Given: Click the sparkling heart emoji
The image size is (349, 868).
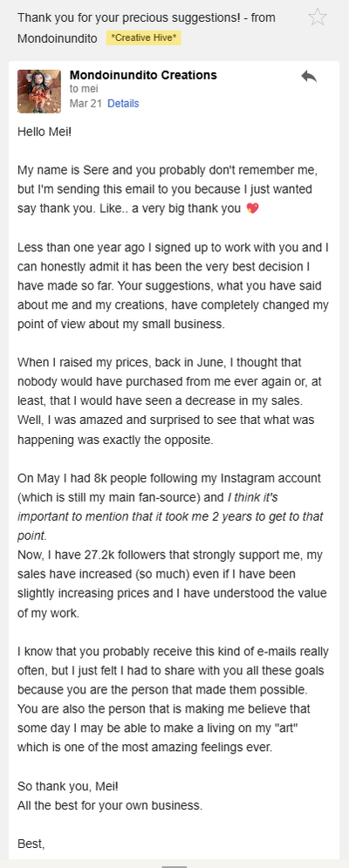Looking at the screenshot, I should point(252,208).
